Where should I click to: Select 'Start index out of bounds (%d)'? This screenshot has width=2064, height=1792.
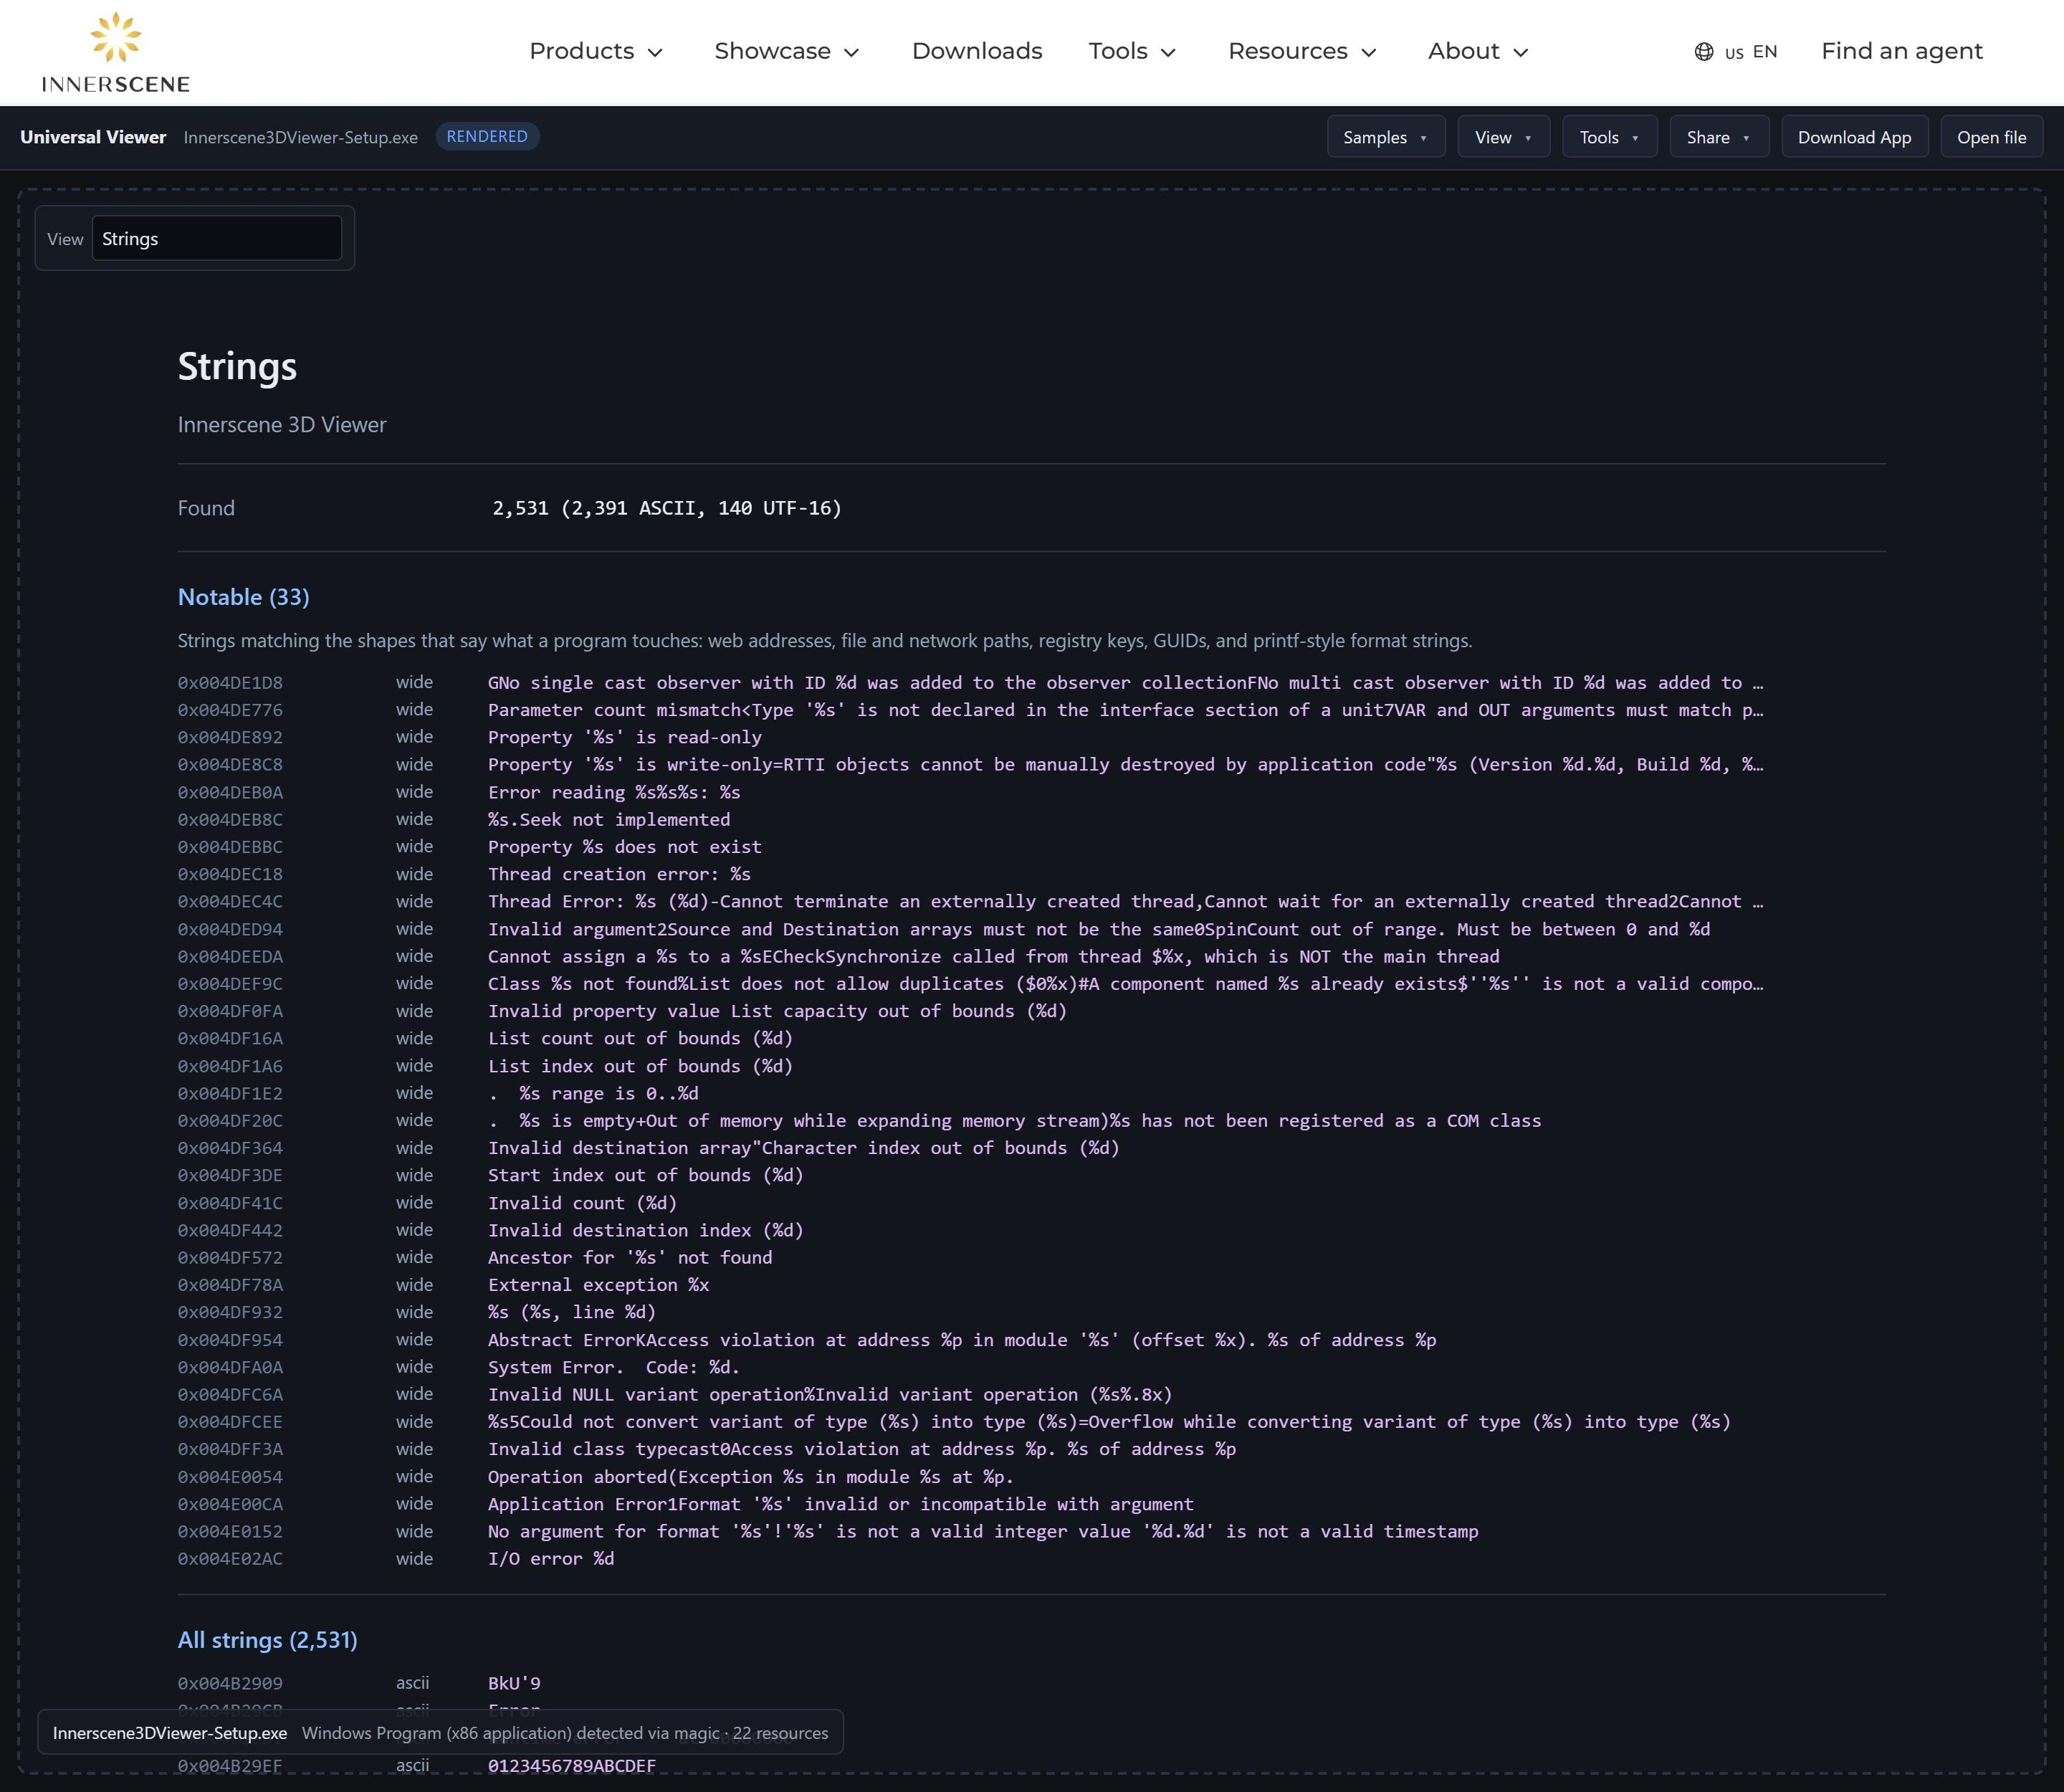645,1175
